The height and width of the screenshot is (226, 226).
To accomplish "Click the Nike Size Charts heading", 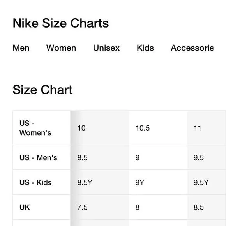I will point(61,23).
